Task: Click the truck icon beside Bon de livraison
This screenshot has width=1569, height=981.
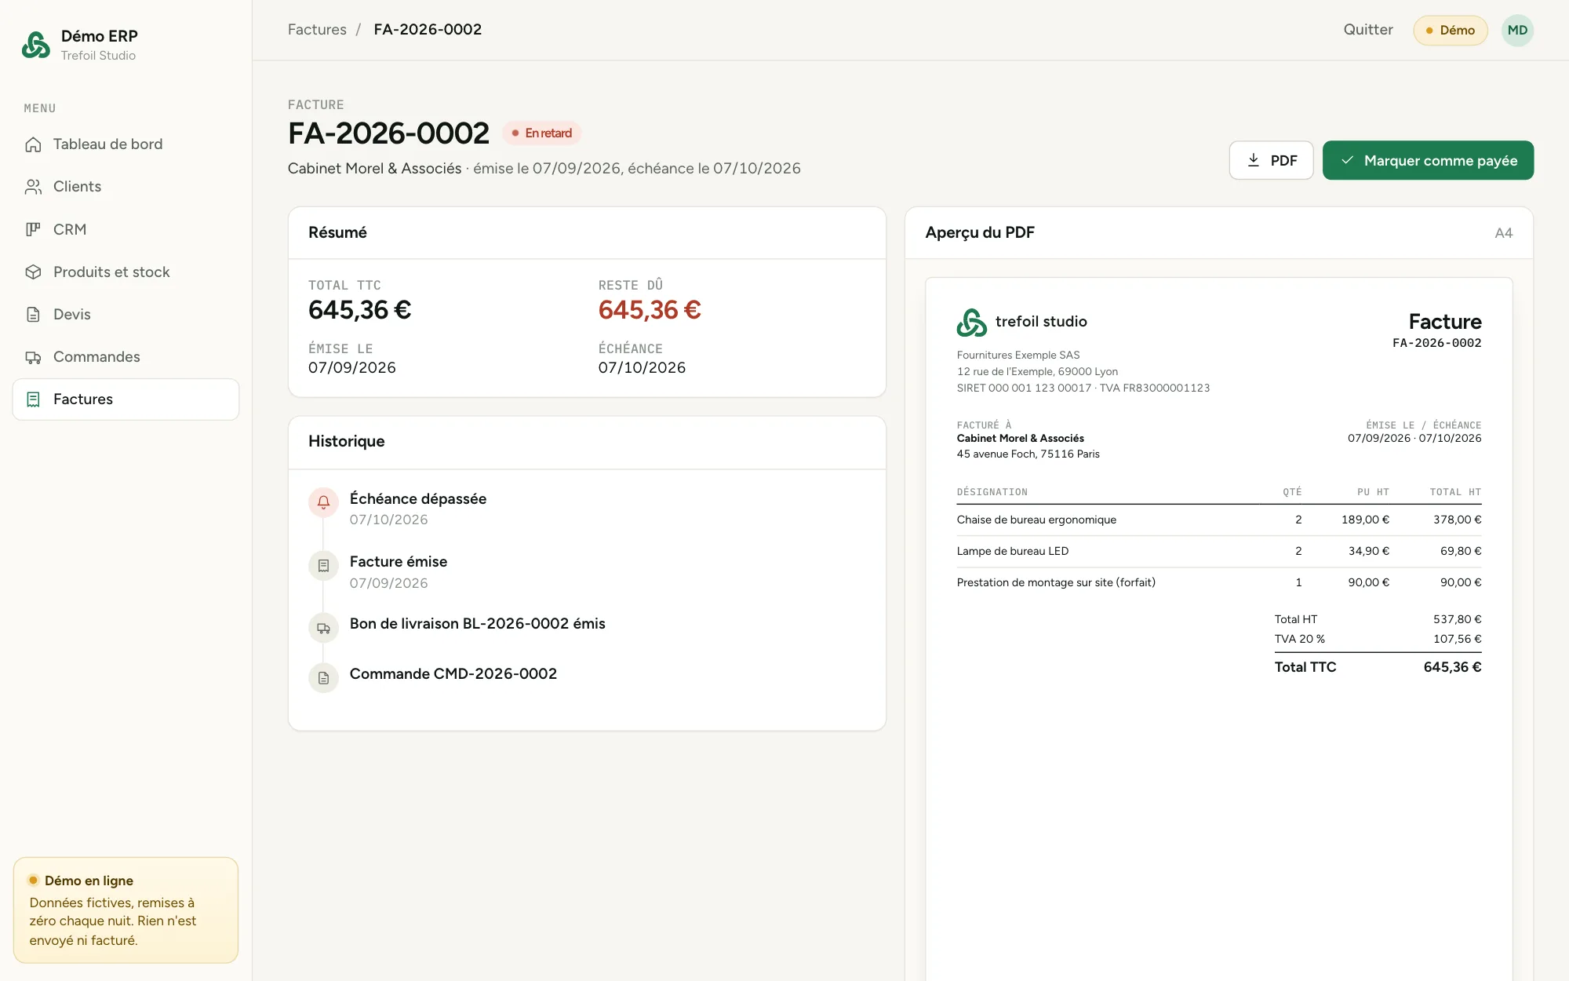Action: click(323, 628)
